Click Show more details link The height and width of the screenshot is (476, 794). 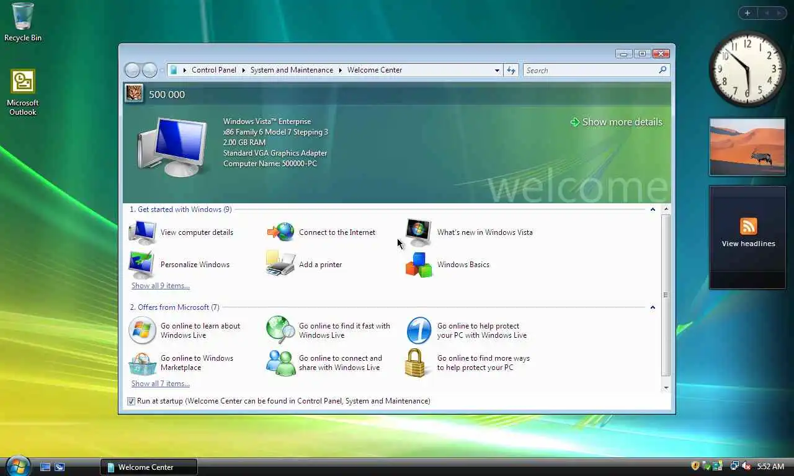(x=616, y=122)
